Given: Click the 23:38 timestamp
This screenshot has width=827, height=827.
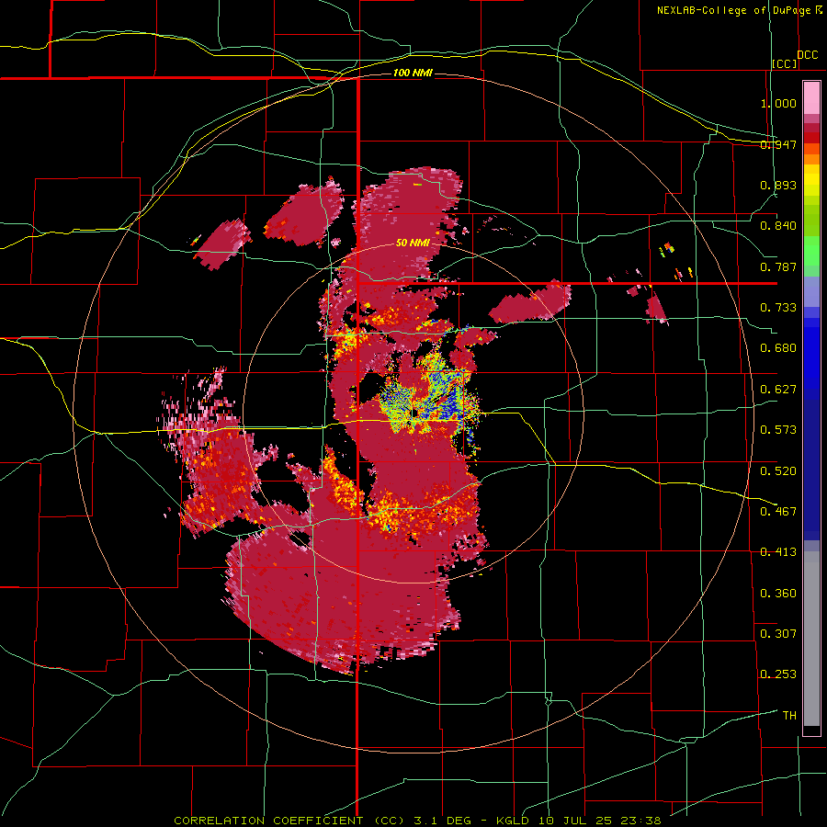Looking at the screenshot, I should click(x=640, y=821).
